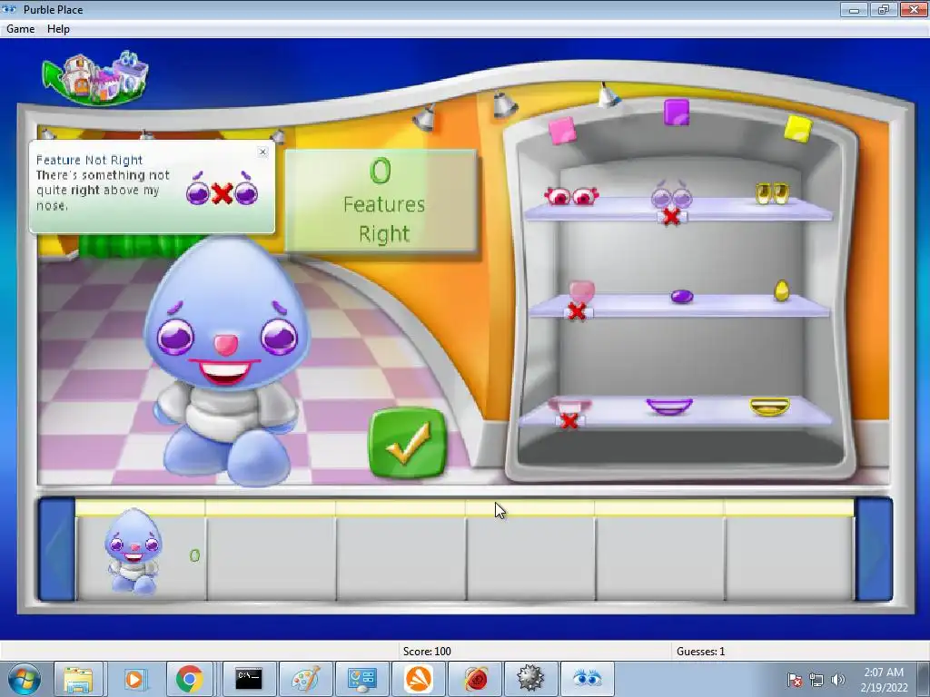The height and width of the screenshot is (697, 930).
Task: Click the network tray icon
Action: 816,680
